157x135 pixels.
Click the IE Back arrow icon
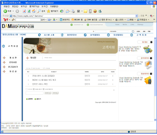point(5,11)
